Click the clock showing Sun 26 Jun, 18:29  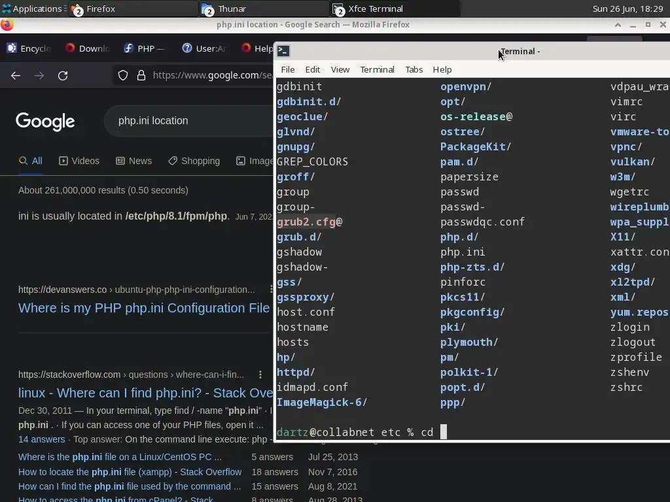coord(627,8)
